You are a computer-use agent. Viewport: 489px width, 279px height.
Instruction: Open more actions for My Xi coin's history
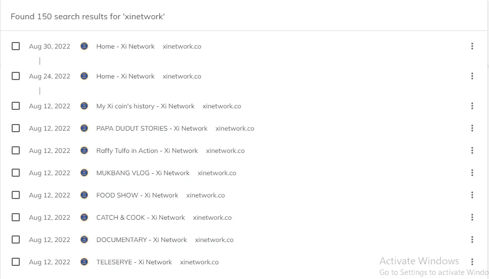click(472, 106)
